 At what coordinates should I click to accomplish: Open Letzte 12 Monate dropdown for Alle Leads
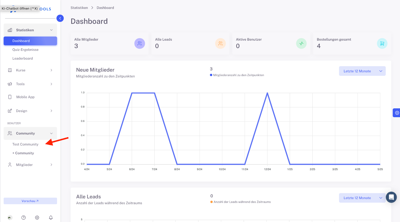(362, 198)
